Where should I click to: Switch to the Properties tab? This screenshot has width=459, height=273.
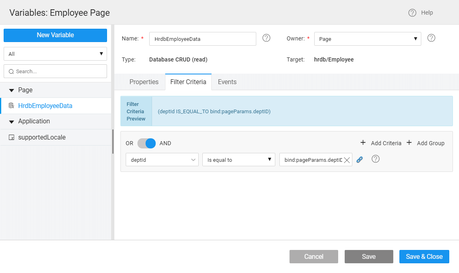pos(144,82)
